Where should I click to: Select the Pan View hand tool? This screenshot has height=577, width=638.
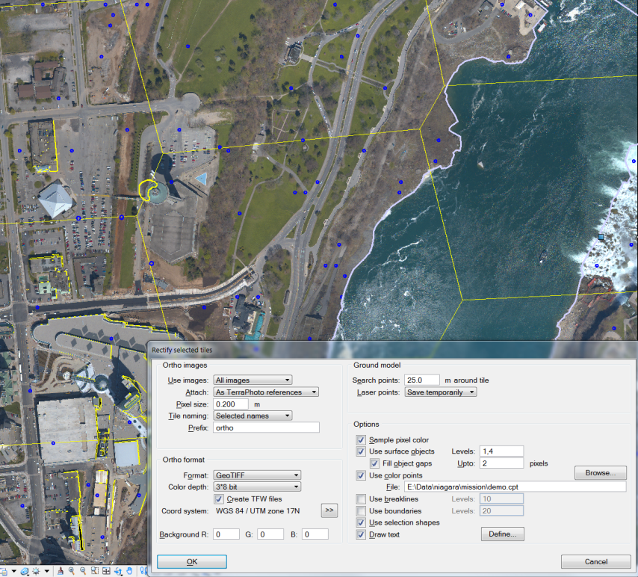[x=129, y=571]
